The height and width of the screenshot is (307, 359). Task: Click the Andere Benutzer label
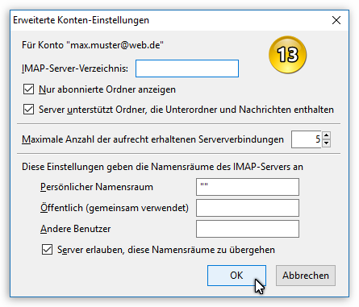click(x=76, y=229)
